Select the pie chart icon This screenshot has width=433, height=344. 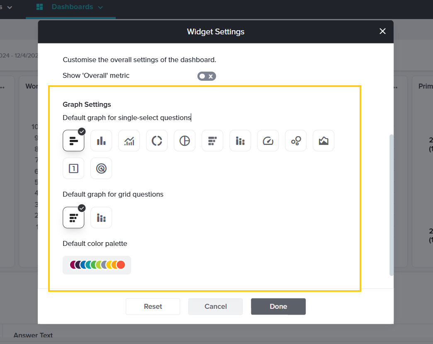[x=185, y=141]
